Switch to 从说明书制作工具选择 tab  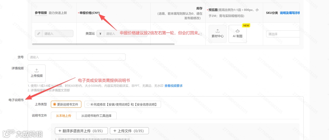96,116
